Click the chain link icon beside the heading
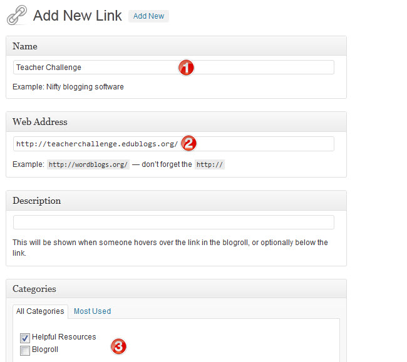 (x=16, y=15)
